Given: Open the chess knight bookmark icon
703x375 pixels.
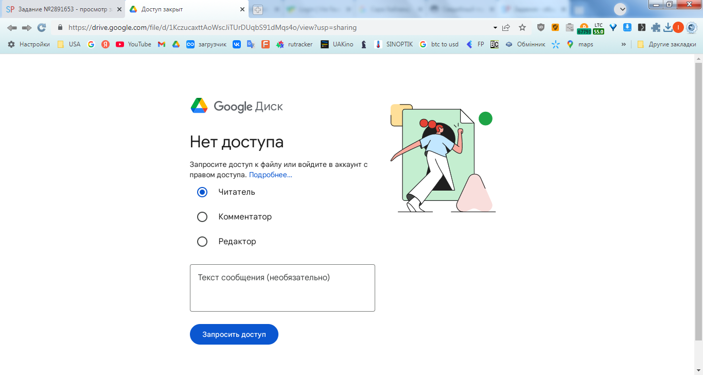Looking at the screenshot, I should [x=364, y=44].
